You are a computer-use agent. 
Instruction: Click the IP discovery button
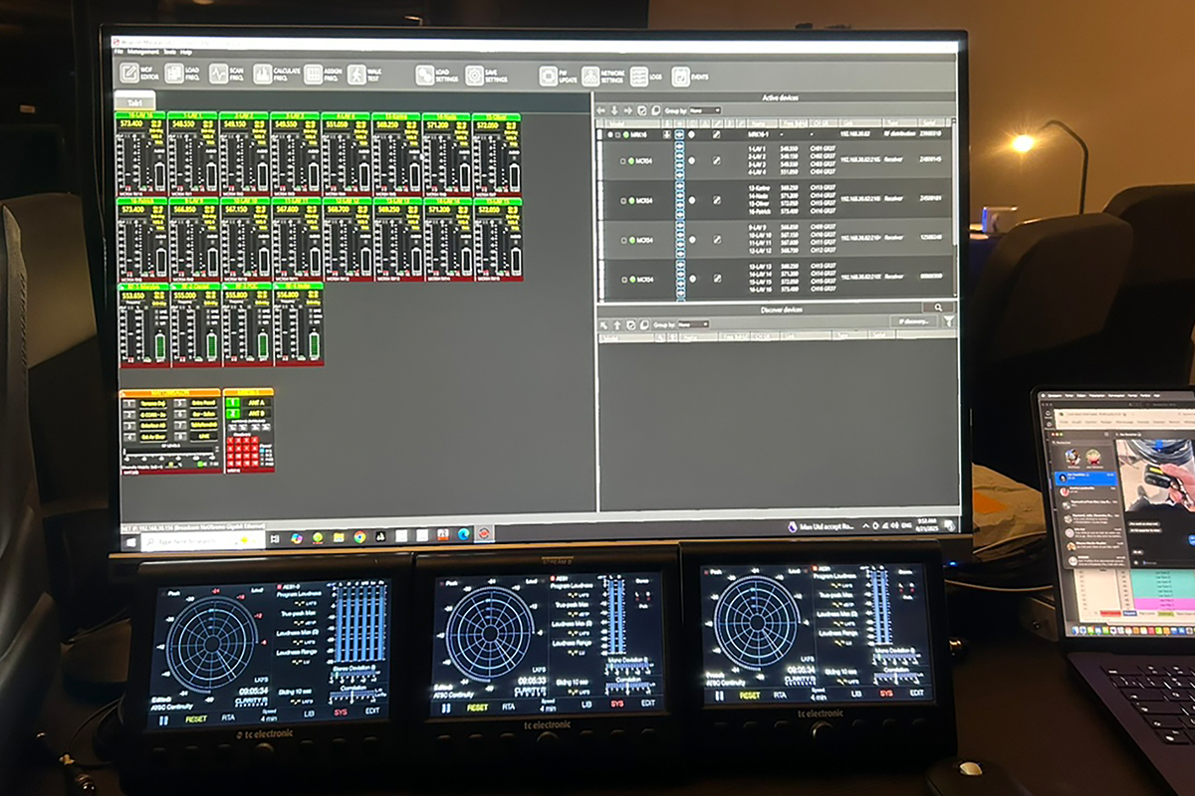[x=912, y=322]
